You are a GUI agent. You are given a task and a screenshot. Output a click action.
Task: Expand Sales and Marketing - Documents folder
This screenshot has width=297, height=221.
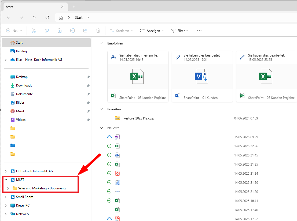8,188
